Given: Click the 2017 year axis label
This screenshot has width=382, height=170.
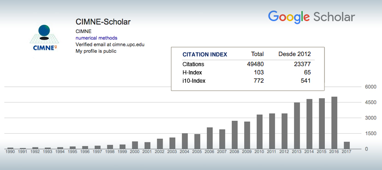Looking at the screenshot, I should [347, 152].
